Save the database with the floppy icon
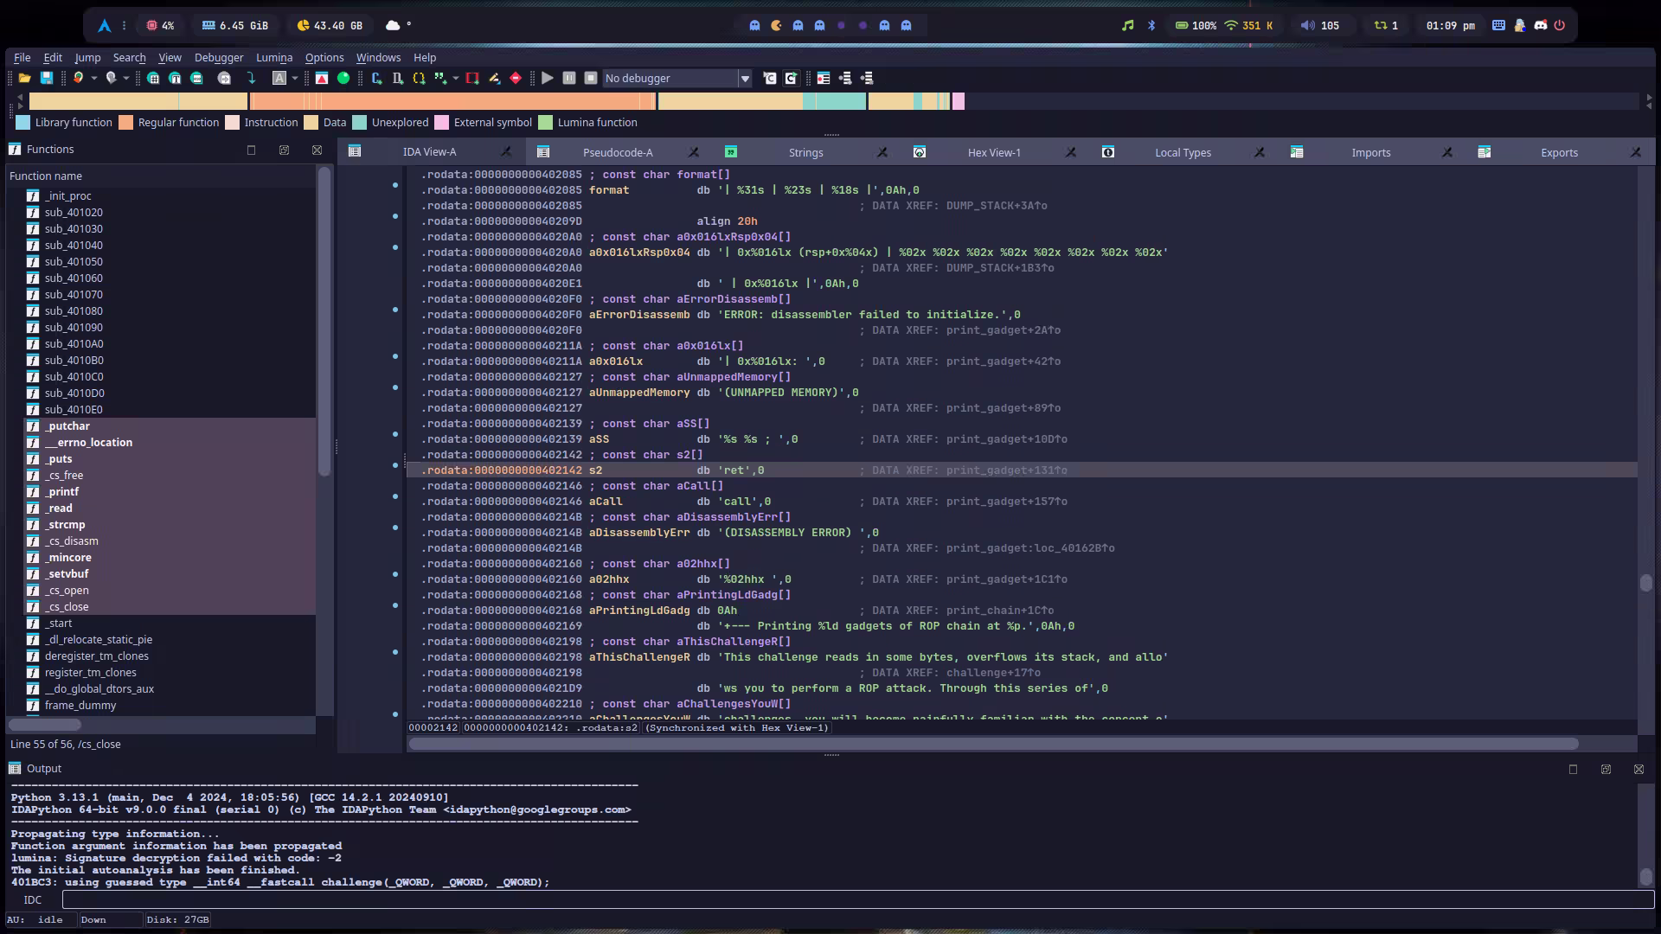 (x=47, y=78)
